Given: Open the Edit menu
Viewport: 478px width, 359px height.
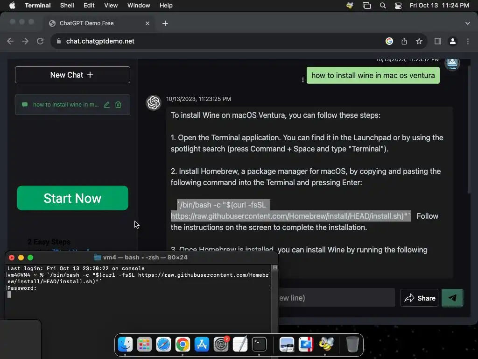Looking at the screenshot, I should click(89, 6).
